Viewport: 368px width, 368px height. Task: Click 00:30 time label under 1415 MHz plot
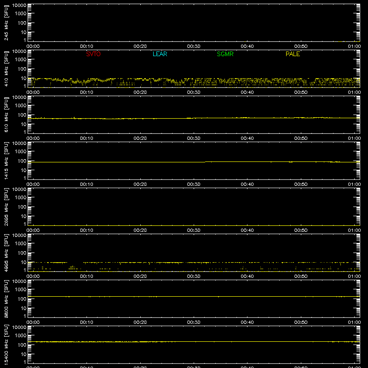click(x=194, y=184)
